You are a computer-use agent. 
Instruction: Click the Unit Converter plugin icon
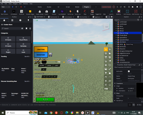coord(127,12)
